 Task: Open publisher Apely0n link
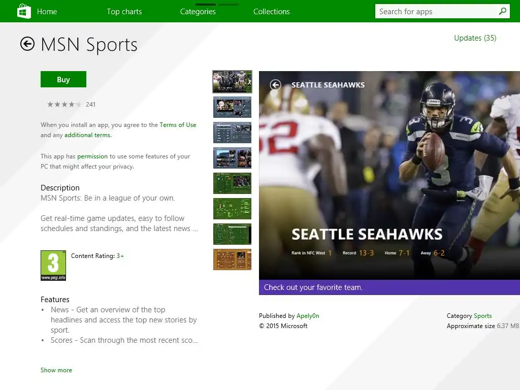coord(308,316)
